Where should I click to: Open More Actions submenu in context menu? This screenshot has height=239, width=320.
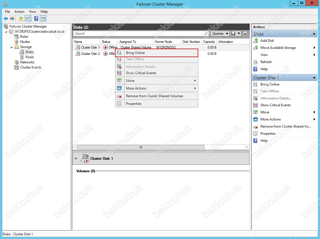coord(157,88)
